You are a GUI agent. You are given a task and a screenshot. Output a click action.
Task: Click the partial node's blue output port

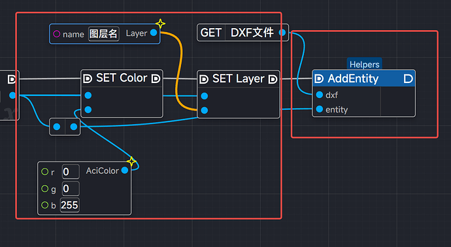click(12, 95)
